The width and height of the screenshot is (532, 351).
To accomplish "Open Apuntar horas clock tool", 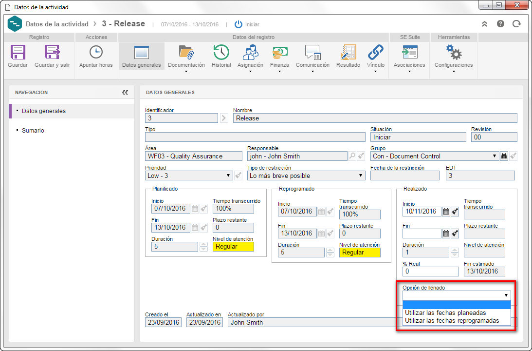I will pyautogui.click(x=96, y=52).
